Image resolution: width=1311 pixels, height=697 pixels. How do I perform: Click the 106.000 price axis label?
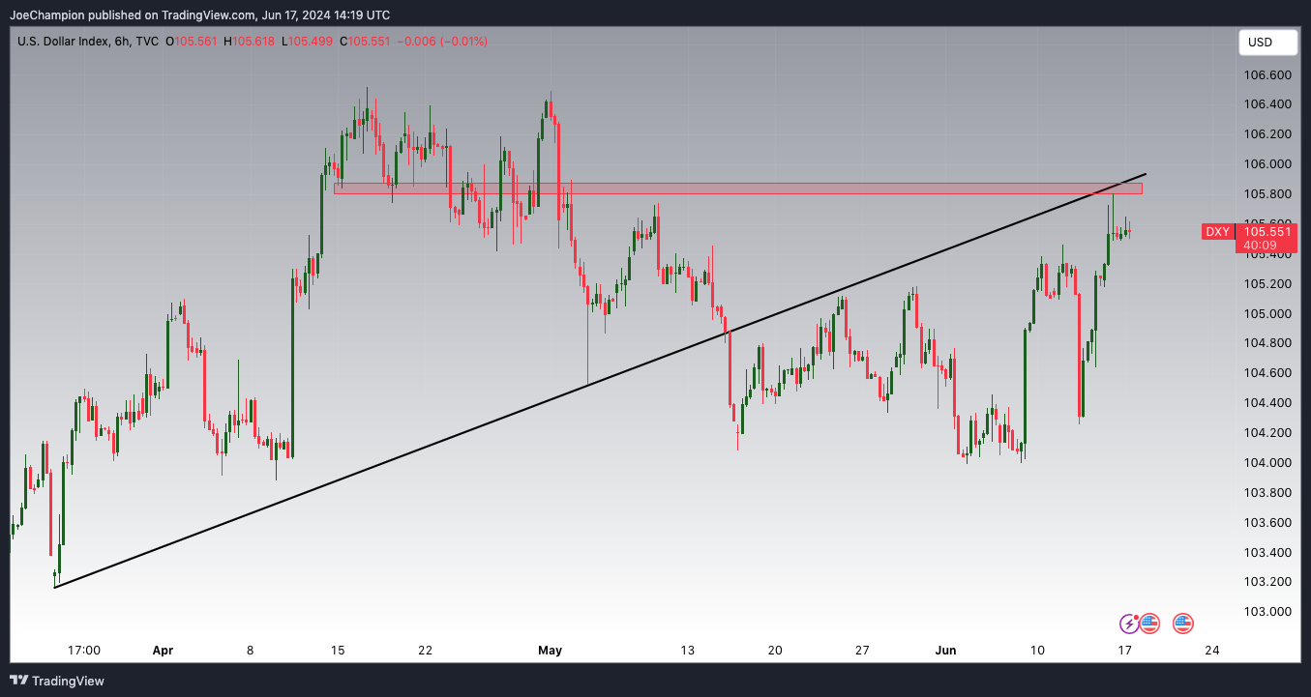point(1267,164)
